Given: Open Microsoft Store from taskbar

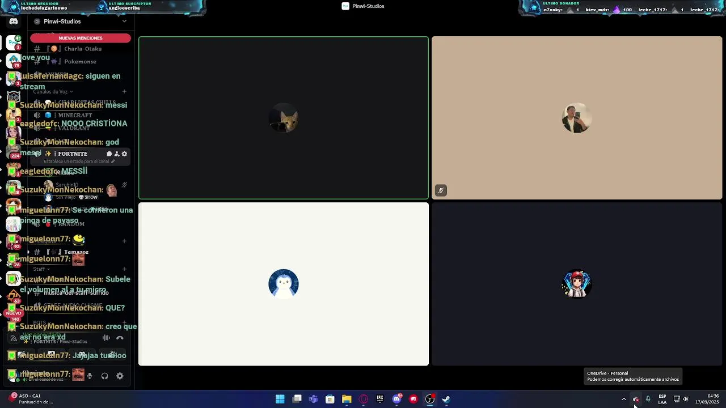Looking at the screenshot, I should tap(330, 399).
